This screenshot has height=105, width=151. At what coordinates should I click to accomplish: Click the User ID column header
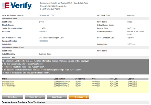(131, 79)
